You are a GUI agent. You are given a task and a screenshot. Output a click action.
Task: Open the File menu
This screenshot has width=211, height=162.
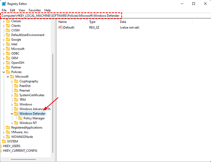(x=4, y=10)
